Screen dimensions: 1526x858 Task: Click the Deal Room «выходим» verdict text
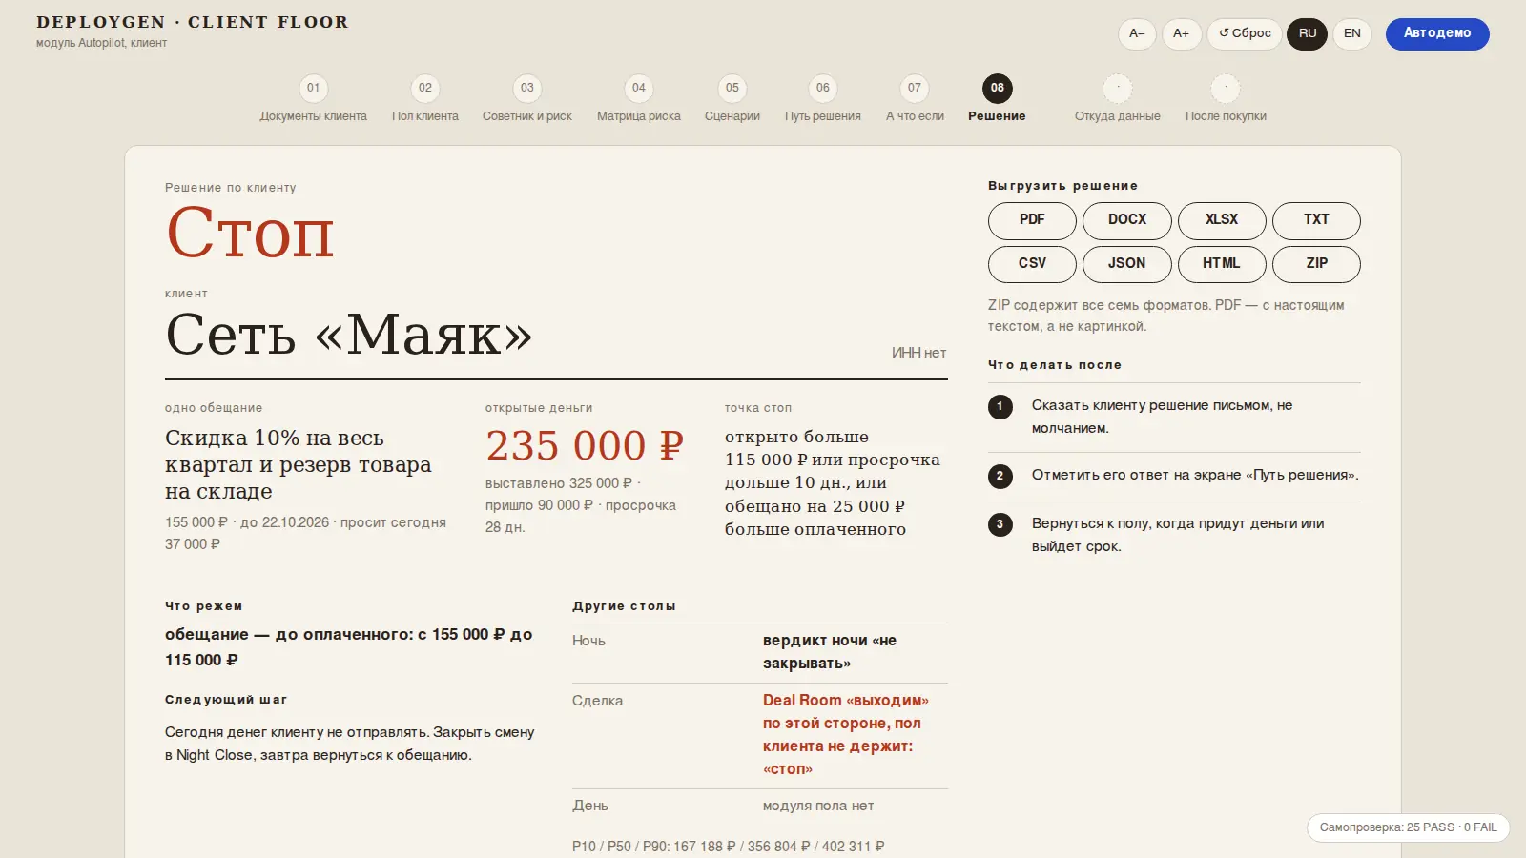click(x=846, y=734)
